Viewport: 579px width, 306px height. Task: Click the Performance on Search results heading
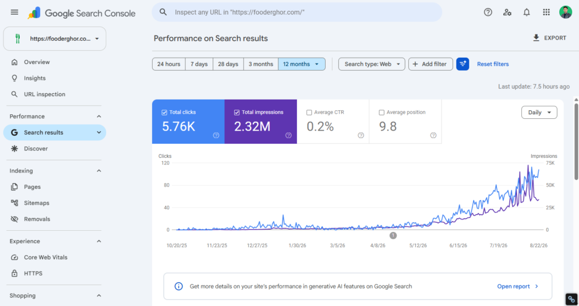click(x=210, y=38)
